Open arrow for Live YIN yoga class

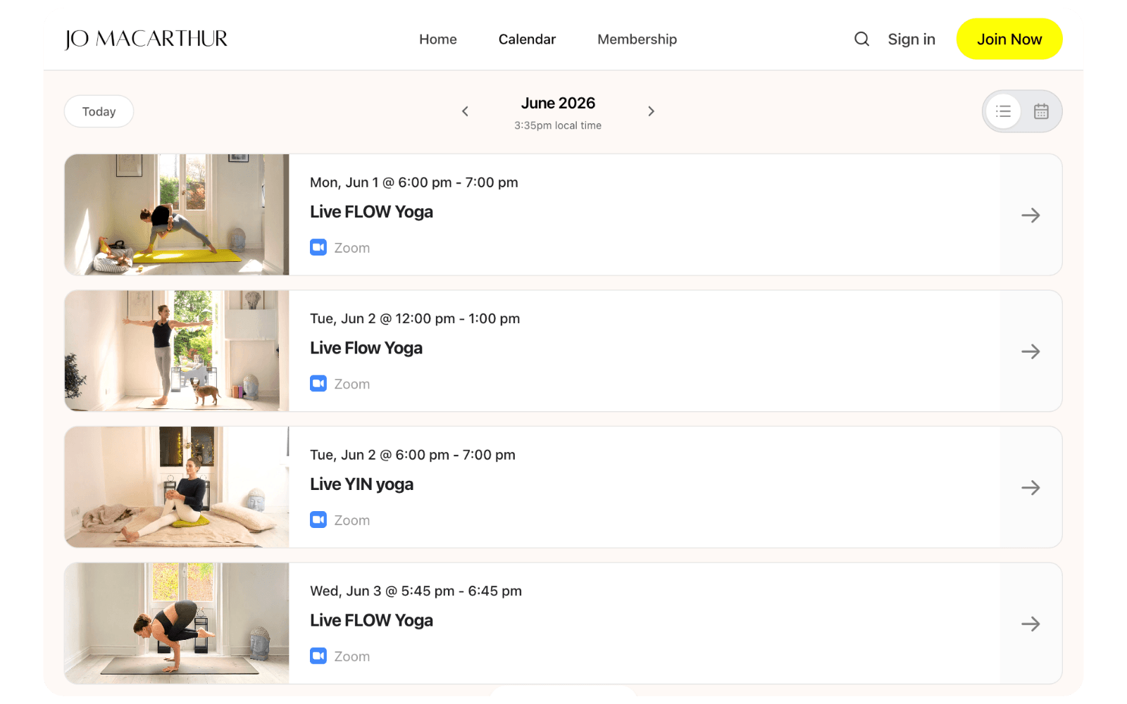(1031, 488)
